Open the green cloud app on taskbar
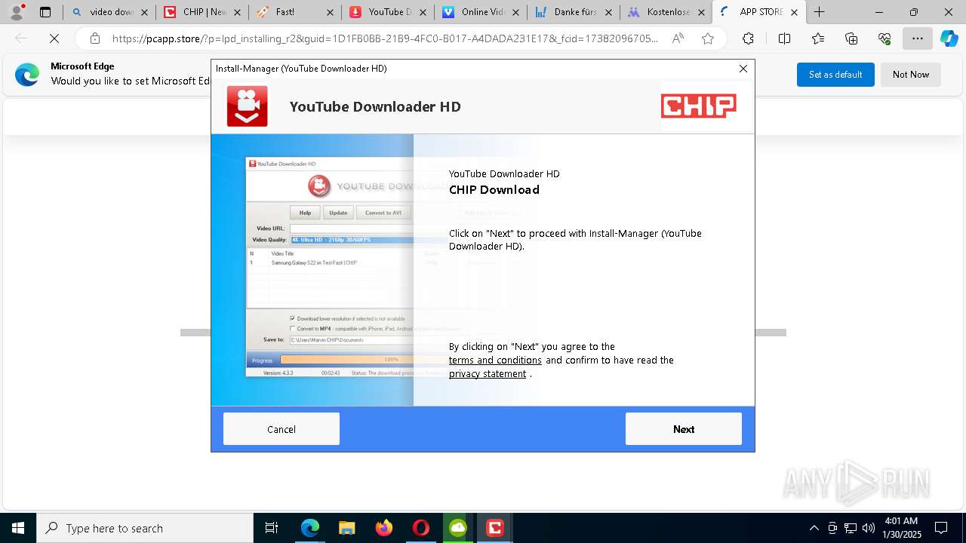 458,528
